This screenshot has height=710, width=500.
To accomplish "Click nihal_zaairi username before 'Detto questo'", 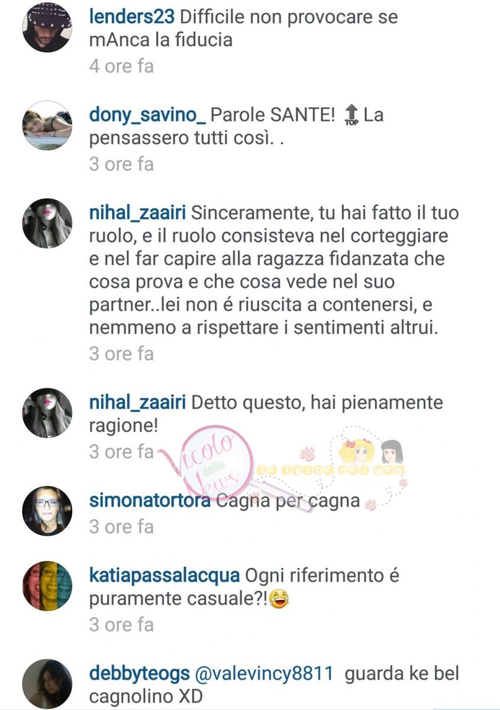I will [x=137, y=403].
